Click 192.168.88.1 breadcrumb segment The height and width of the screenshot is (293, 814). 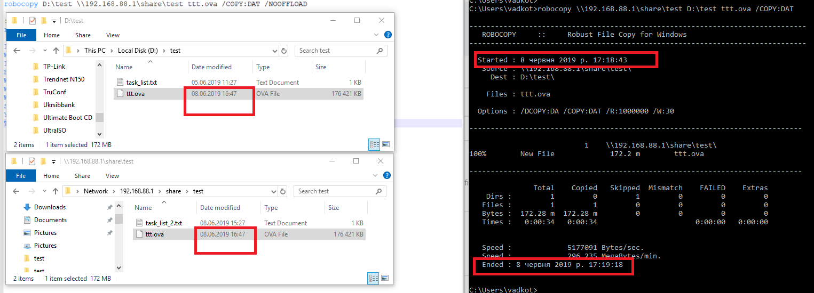(x=137, y=191)
